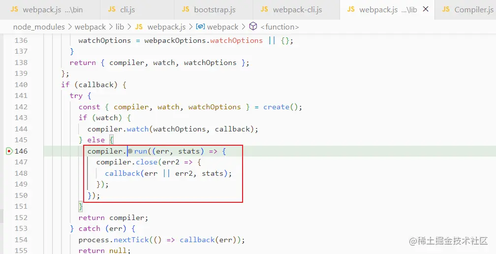Open the cli.js editor tab
The width and height of the screenshot is (496, 254).
click(137, 10)
